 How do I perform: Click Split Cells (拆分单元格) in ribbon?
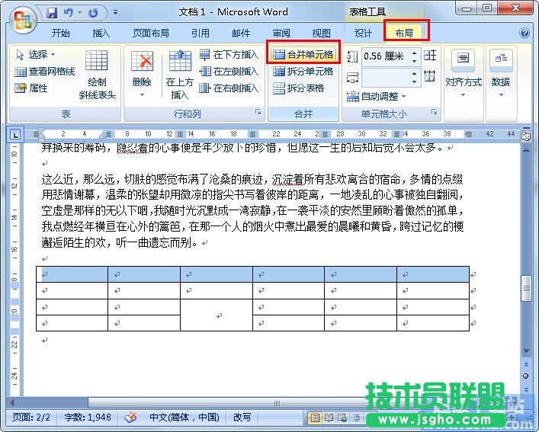tap(303, 72)
